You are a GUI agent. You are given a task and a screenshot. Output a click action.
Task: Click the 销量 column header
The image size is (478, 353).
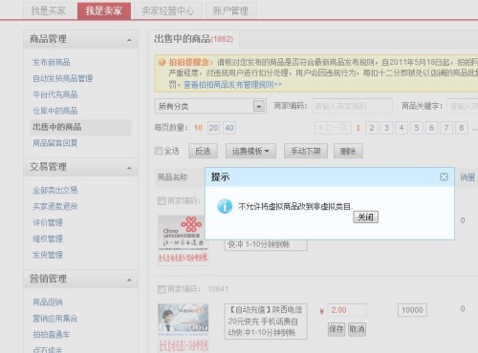click(467, 177)
